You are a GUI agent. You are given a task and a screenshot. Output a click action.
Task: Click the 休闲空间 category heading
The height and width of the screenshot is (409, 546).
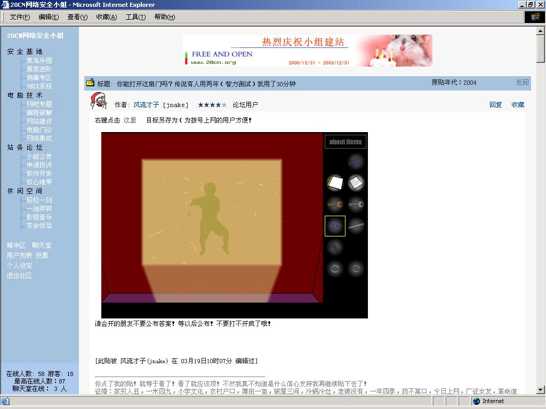(x=25, y=191)
